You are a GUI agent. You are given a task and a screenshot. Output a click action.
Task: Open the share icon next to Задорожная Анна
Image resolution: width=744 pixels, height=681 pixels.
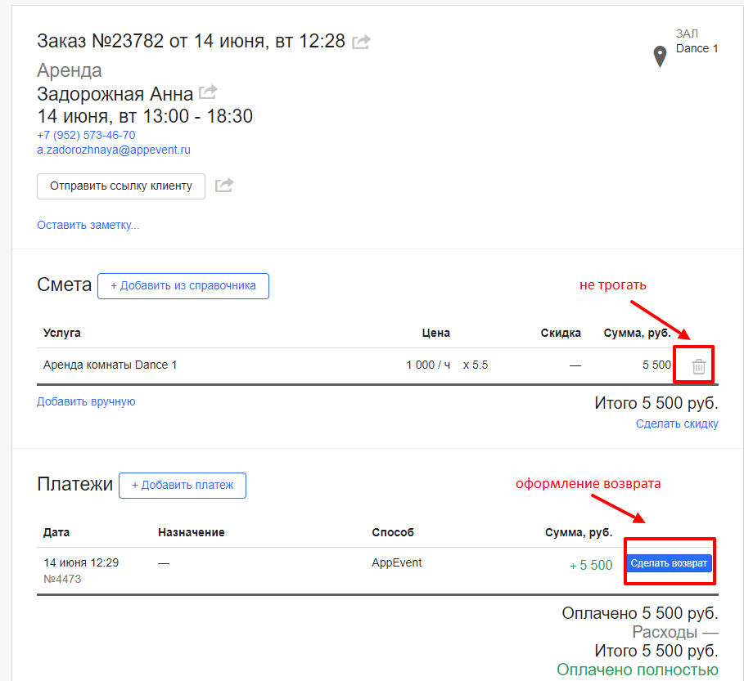pyautogui.click(x=209, y=92)
